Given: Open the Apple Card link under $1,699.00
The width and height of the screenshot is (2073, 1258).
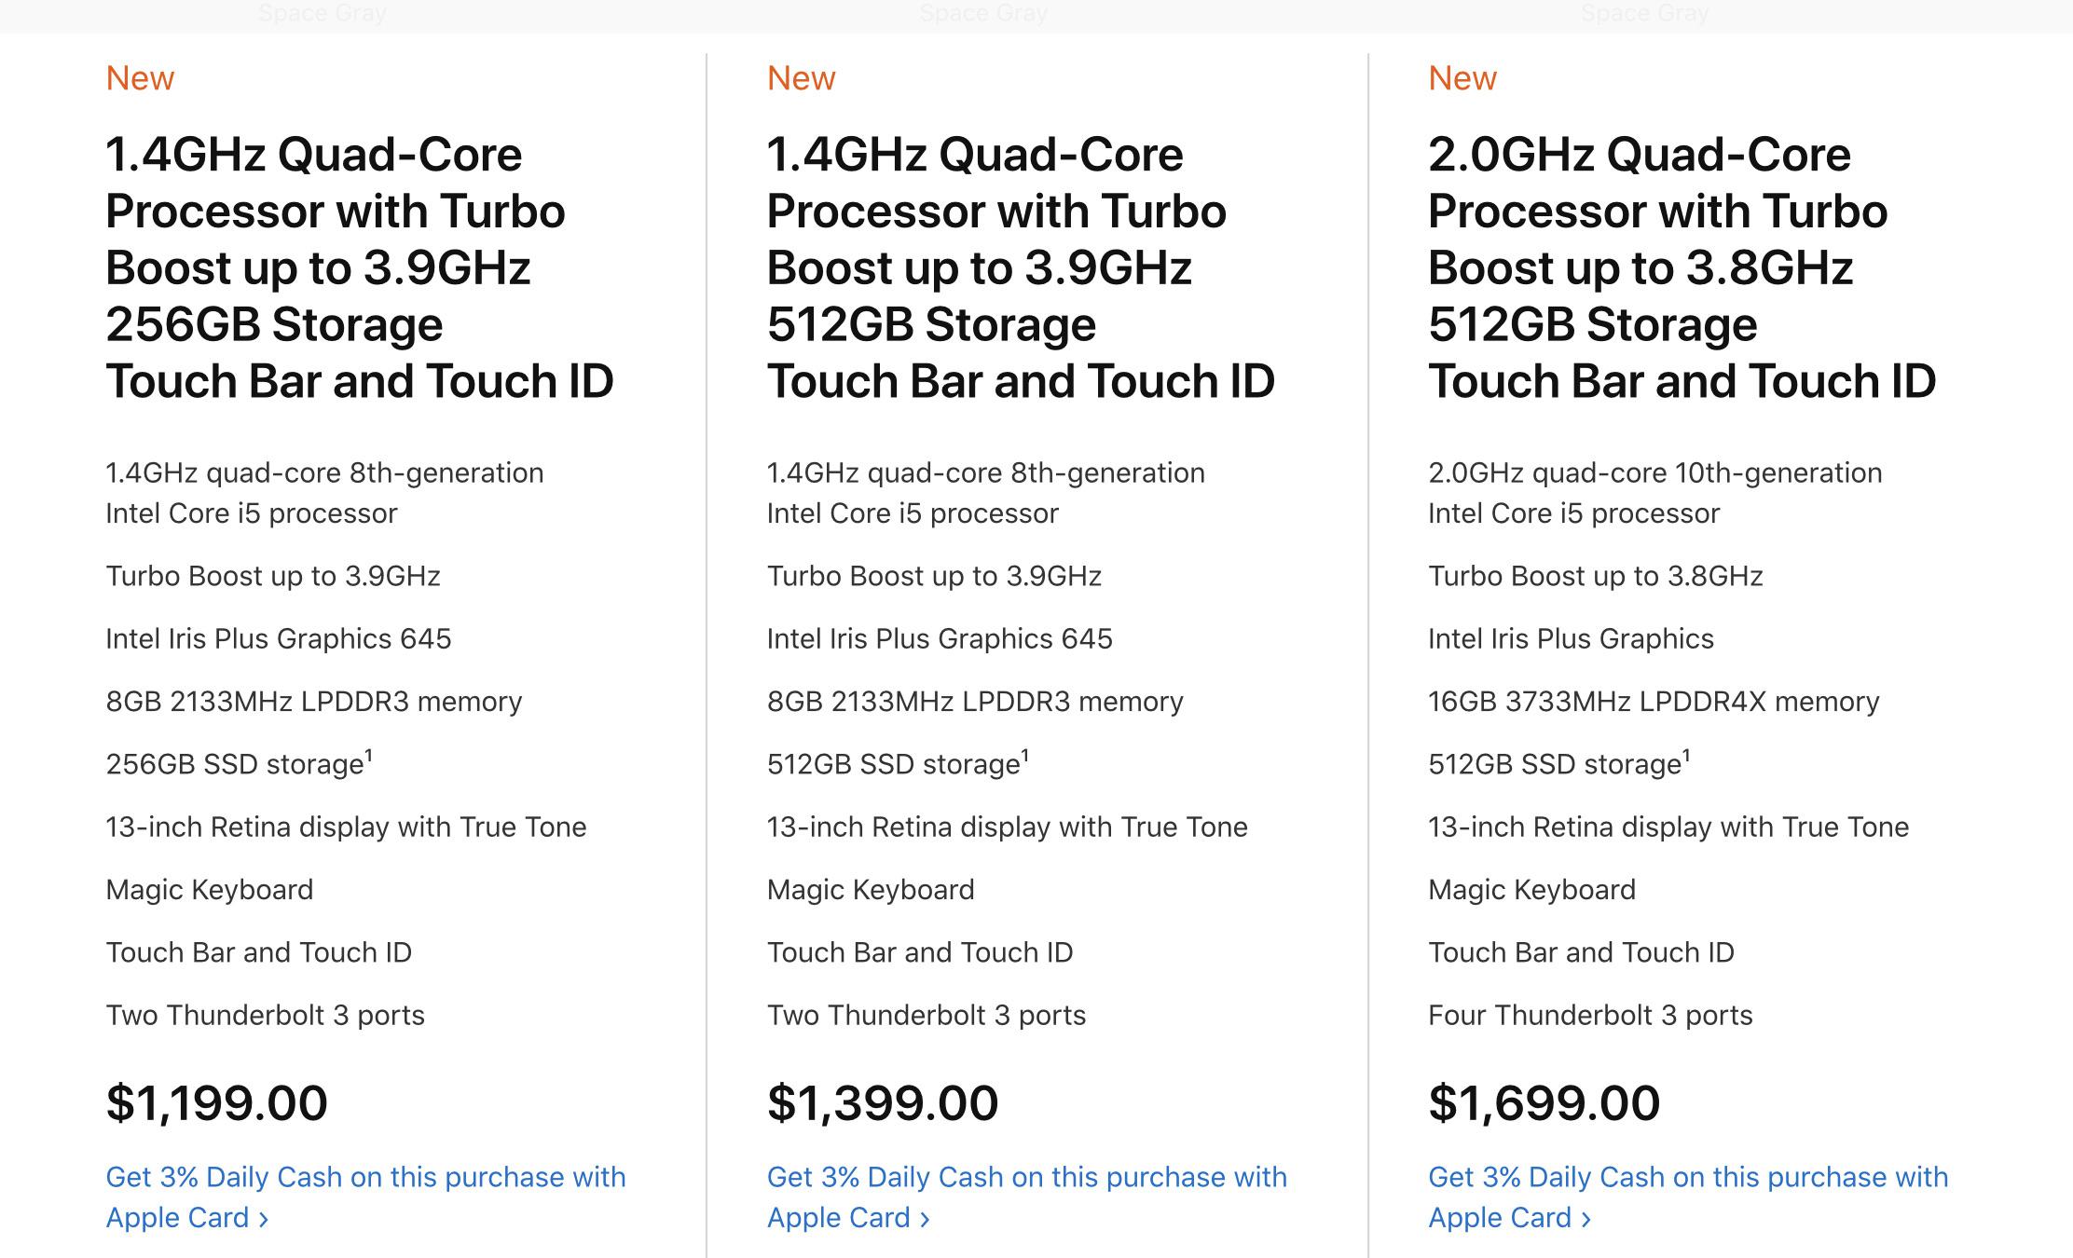Looking at the screenshot, I should coord(1687,1197).
